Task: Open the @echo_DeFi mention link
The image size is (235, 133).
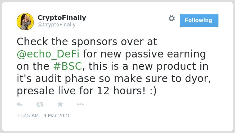Action: coord(48,54)
